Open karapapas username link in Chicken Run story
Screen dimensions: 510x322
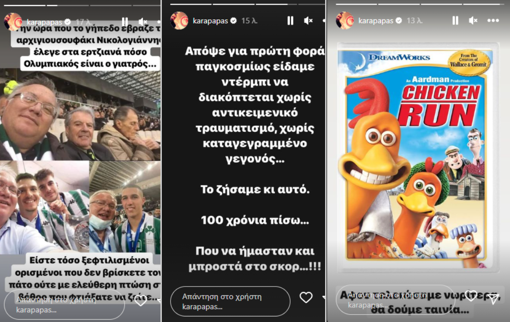pos(376,21)
